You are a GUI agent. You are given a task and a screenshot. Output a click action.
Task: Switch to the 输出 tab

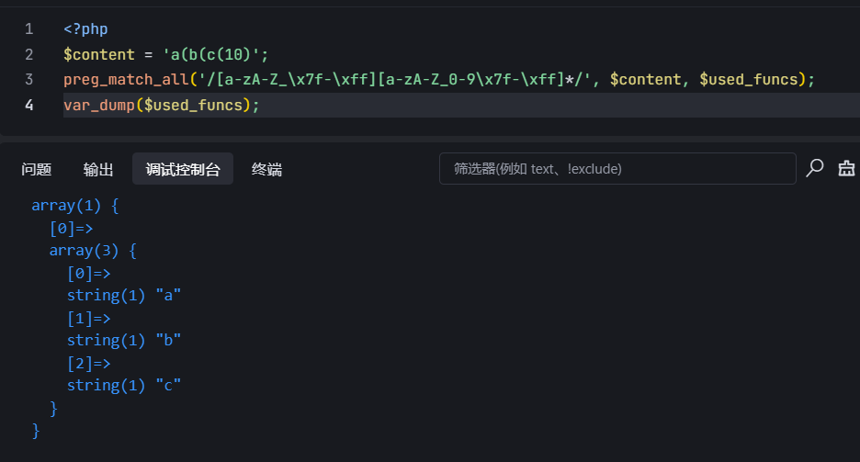click(x=98, y=169)
